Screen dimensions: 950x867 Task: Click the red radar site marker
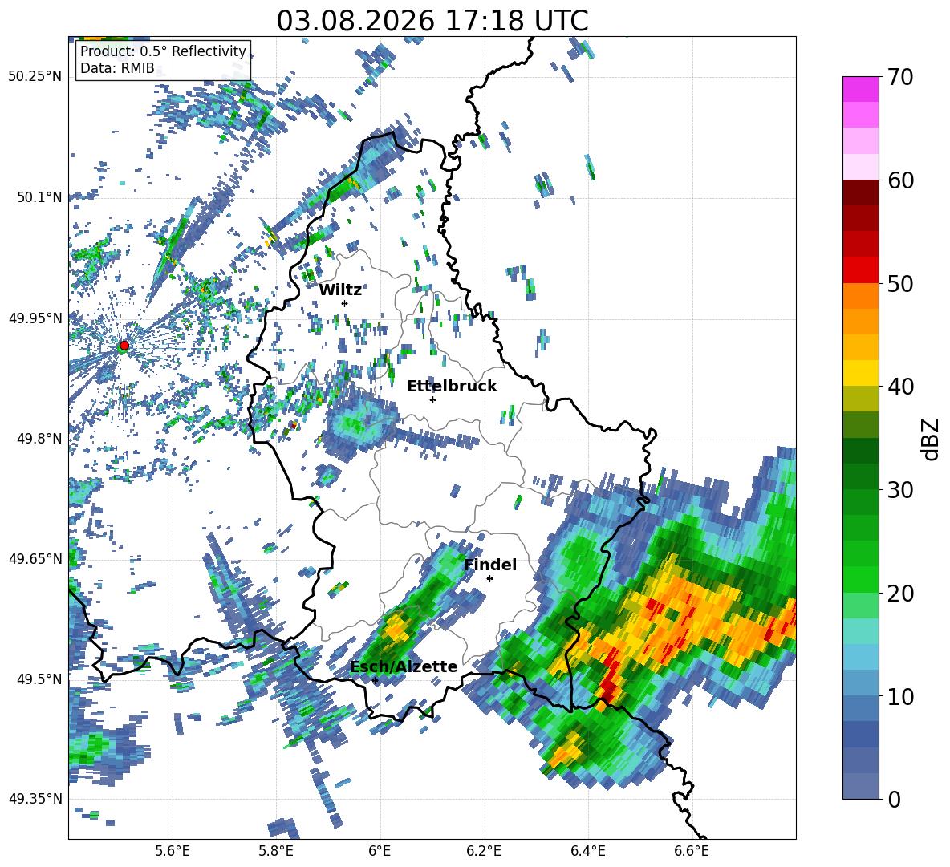click(124, 346)
